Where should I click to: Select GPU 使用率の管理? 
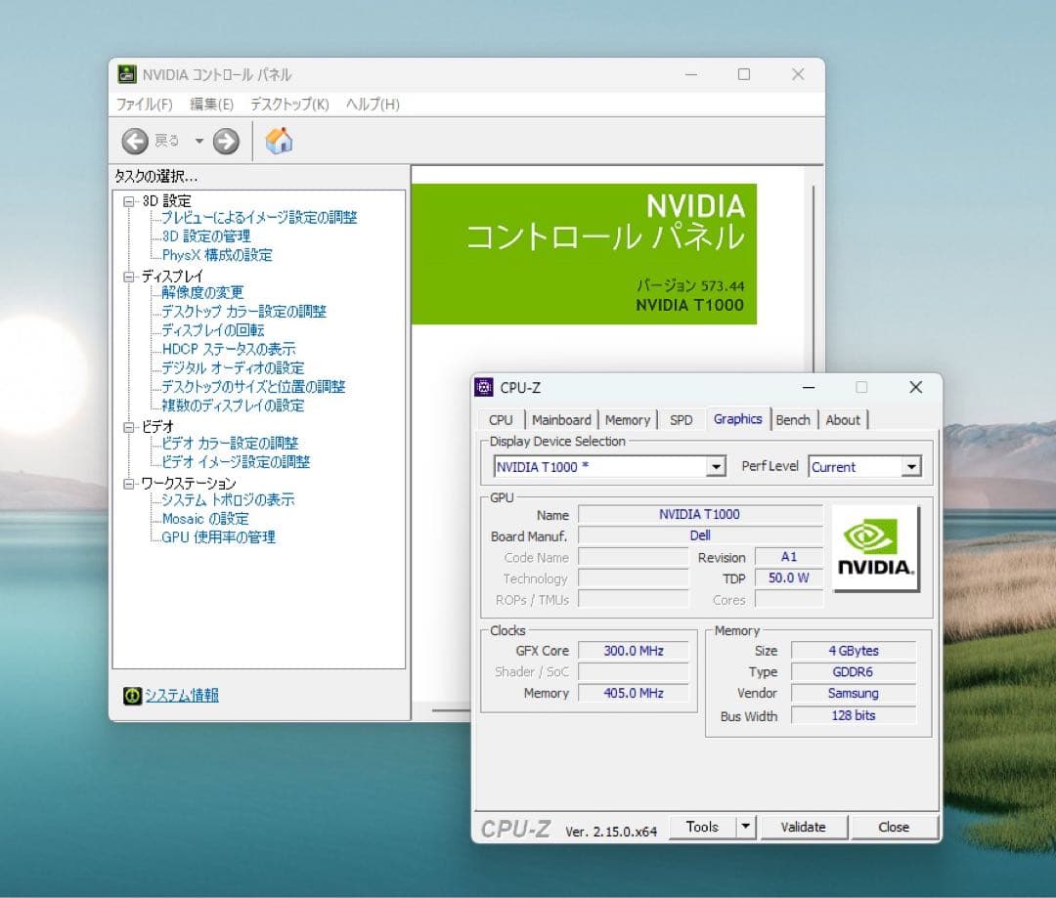pos(218,537)
